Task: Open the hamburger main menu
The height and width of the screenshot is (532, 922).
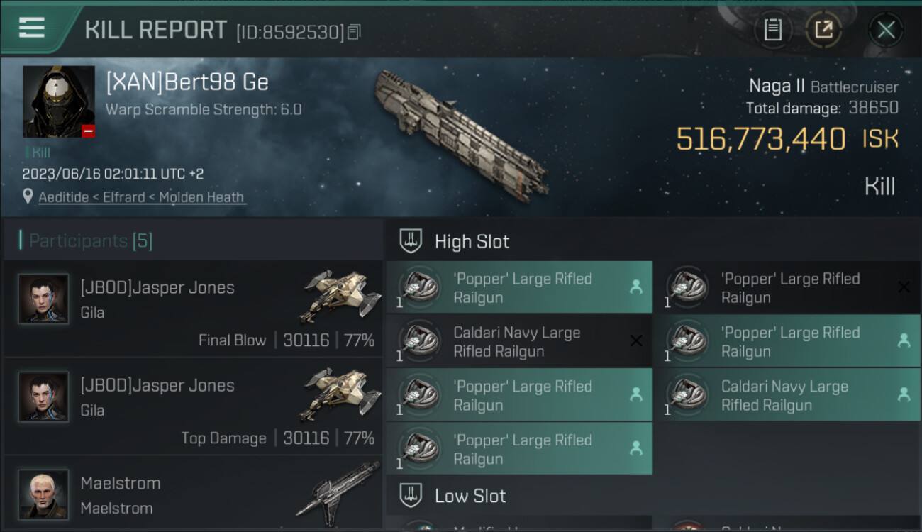Action: click(32, 28)
